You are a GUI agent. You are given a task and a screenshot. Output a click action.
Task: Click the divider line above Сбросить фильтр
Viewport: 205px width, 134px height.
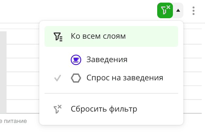coord(111,93)
